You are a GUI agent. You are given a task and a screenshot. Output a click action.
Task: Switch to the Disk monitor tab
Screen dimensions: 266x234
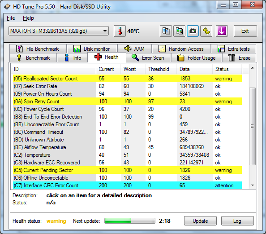click(x=92, y=49)
